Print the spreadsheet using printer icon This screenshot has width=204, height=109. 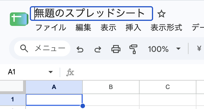(x=116, y=49)
